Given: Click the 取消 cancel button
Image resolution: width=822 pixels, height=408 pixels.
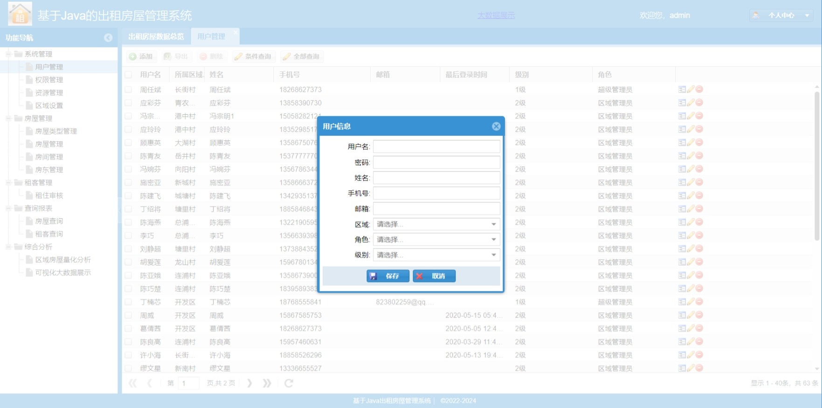Looking at the screenshot, I should 434,276.
